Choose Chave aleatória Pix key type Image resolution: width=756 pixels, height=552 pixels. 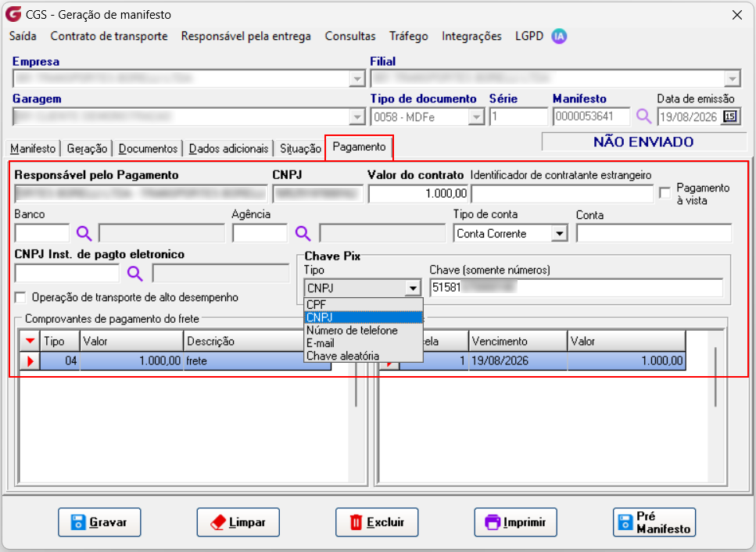coord(364,356)
